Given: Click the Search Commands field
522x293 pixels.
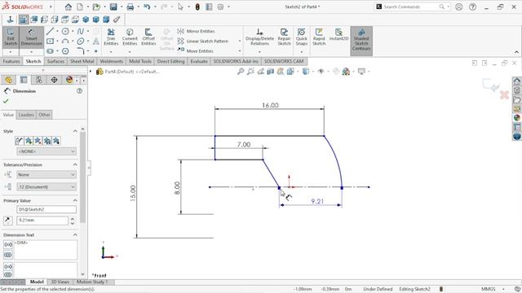Looking at the screenshot, I should pos(412,7).
